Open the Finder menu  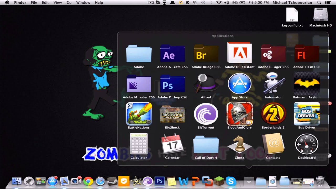coord(20,3)
